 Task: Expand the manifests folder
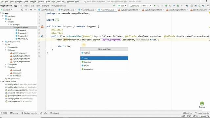(x=3, y=16)
